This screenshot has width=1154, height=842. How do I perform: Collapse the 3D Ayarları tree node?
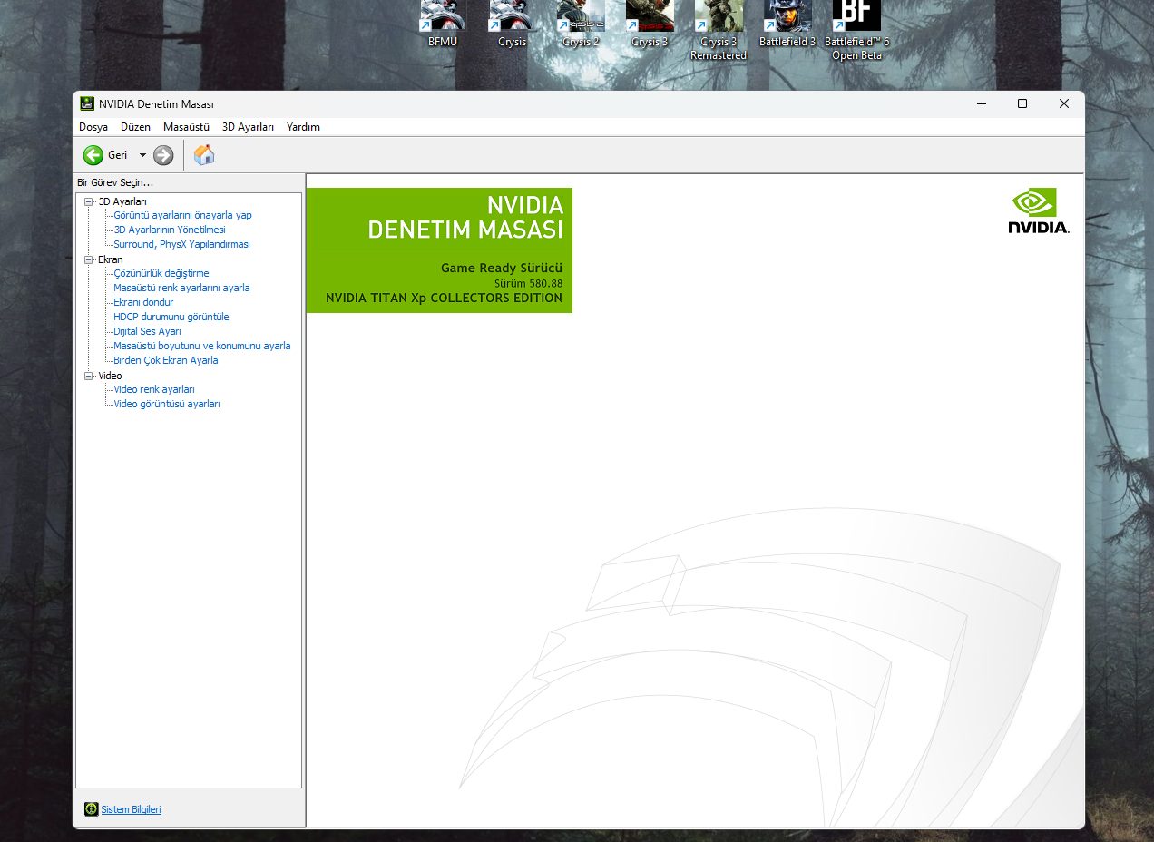pyautogui.click(x=89, y=201)
